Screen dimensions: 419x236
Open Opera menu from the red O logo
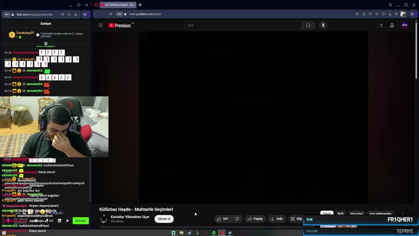96,5
